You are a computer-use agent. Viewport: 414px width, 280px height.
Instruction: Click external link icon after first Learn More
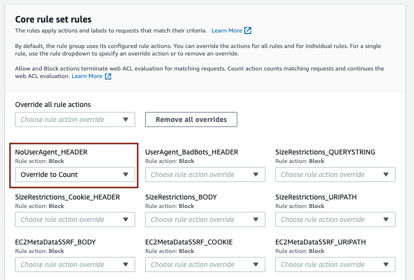248,30
